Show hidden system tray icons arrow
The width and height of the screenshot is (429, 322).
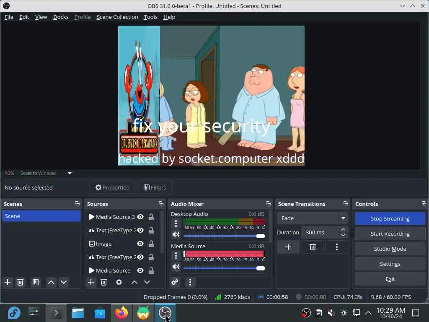pos(368,313)
